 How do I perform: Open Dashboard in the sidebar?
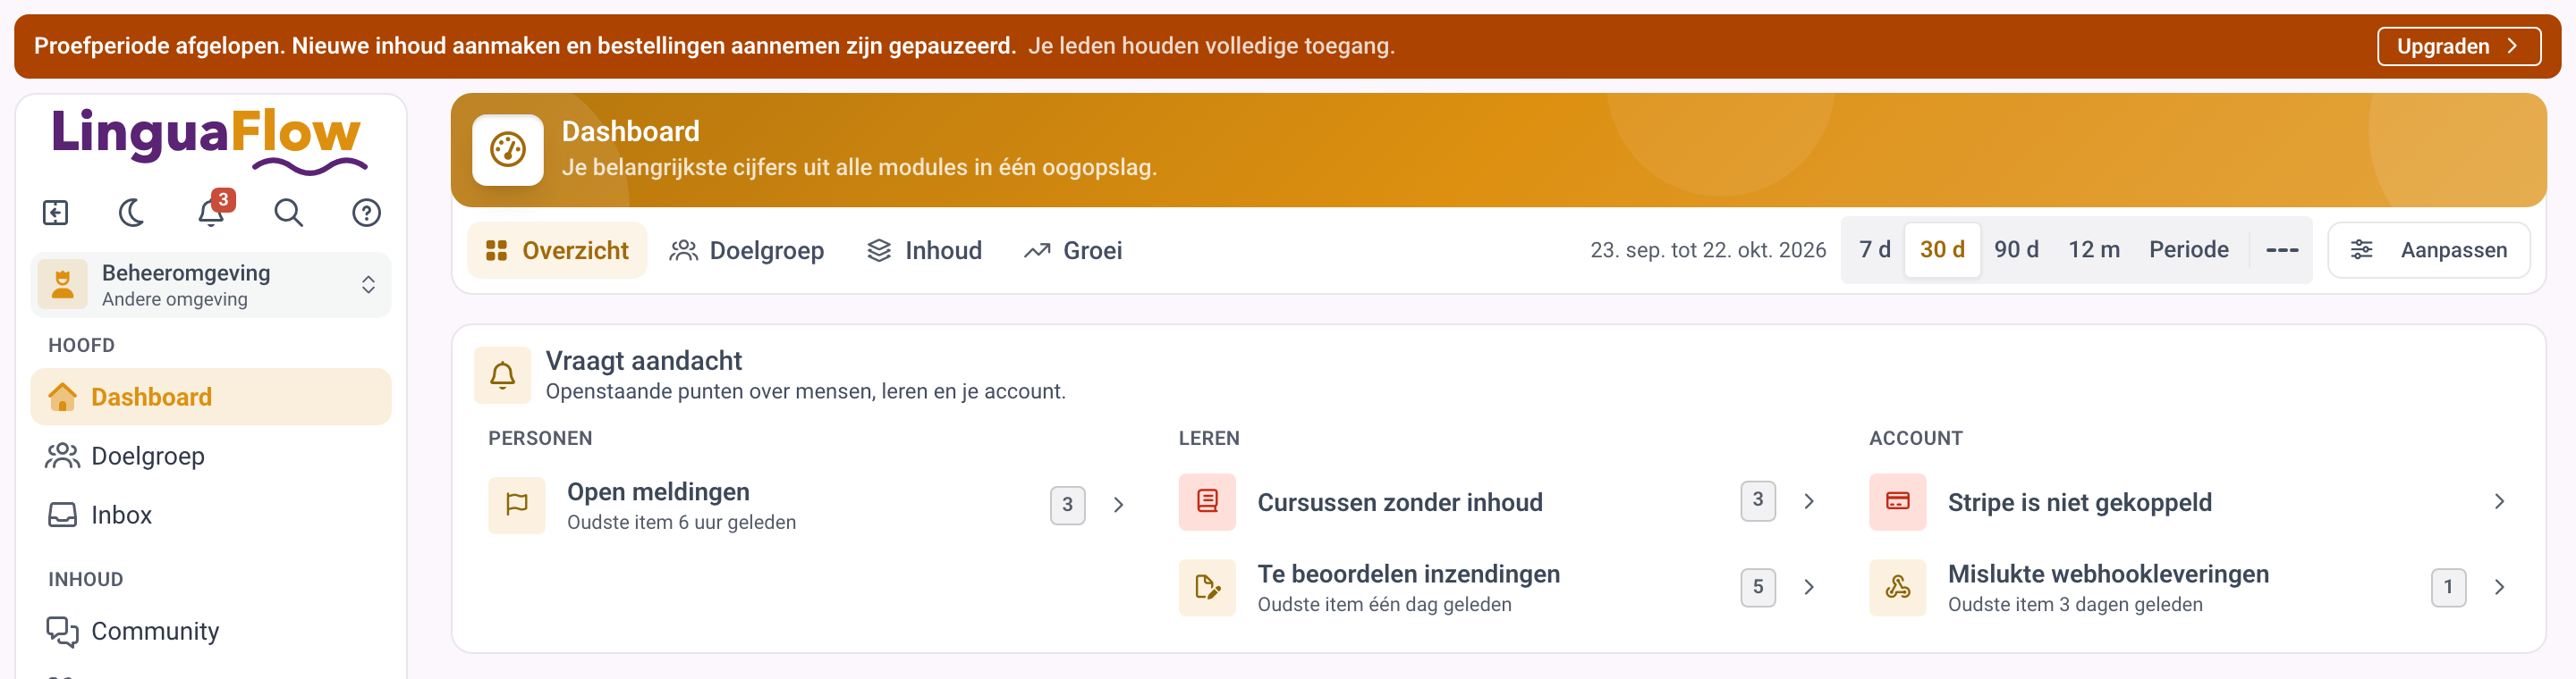211,398
